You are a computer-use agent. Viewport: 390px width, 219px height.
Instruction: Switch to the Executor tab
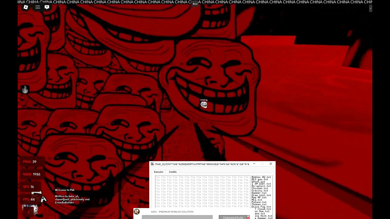(x=159, y=172)
